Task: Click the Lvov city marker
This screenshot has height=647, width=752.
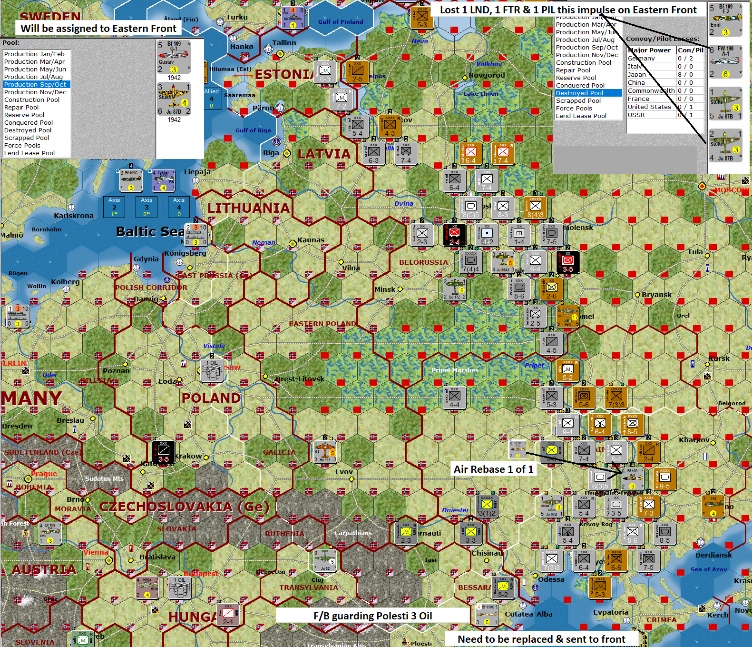Action: (352, 479)
